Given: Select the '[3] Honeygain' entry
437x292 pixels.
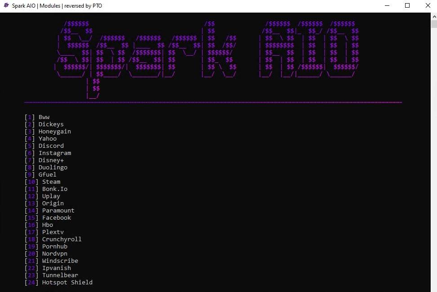Looking at the screenshot, I should 48,131.
